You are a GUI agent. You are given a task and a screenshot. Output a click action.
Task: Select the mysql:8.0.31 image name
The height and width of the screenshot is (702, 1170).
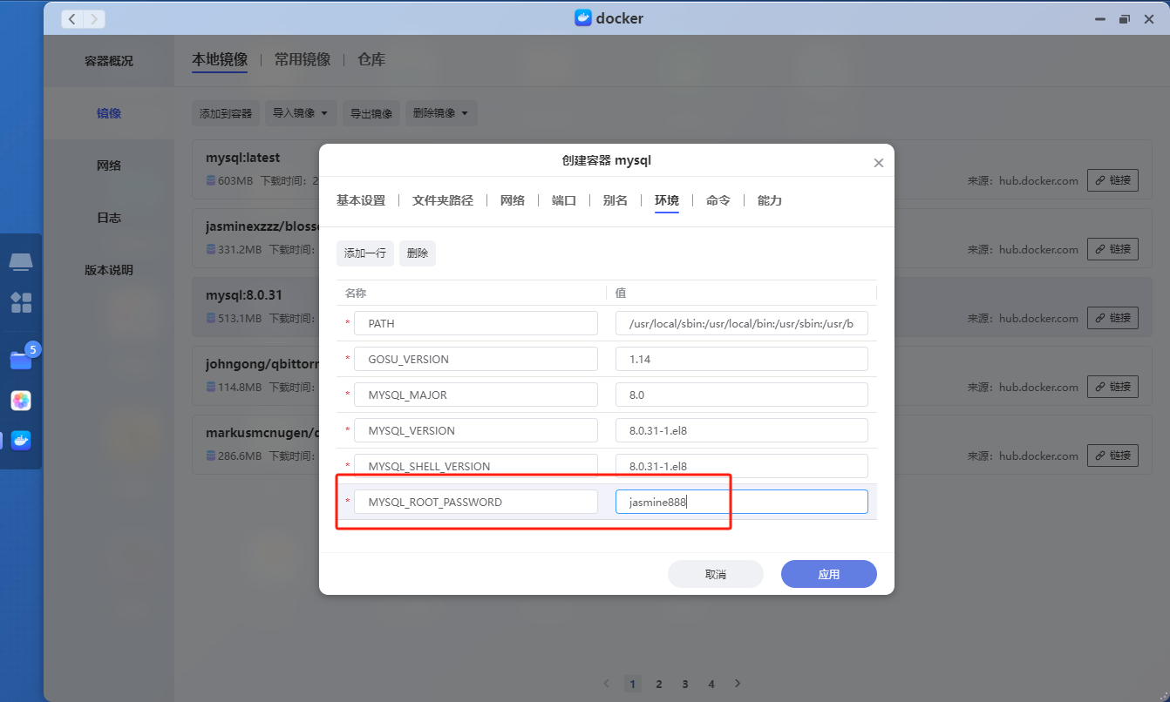pos(244,295)
